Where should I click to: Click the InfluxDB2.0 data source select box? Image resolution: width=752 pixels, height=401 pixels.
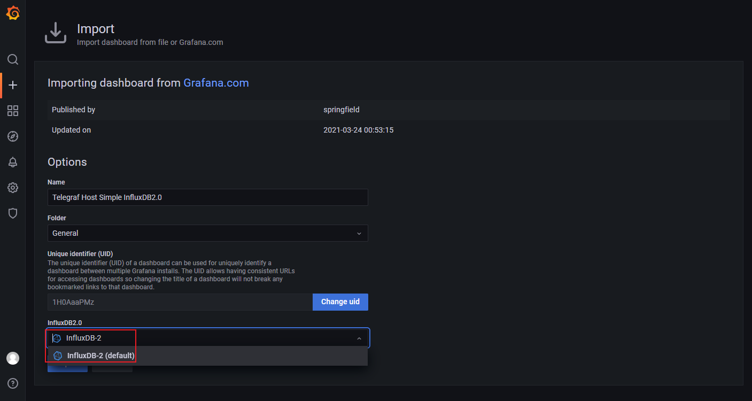pos(208,338)
